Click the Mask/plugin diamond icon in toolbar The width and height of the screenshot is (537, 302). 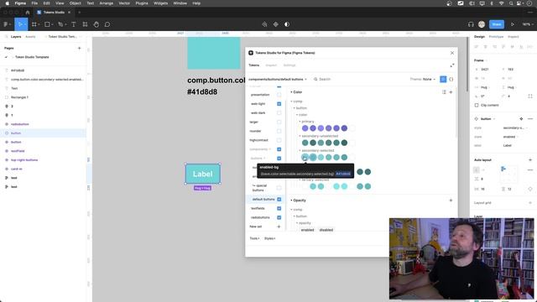coord(276,24)
